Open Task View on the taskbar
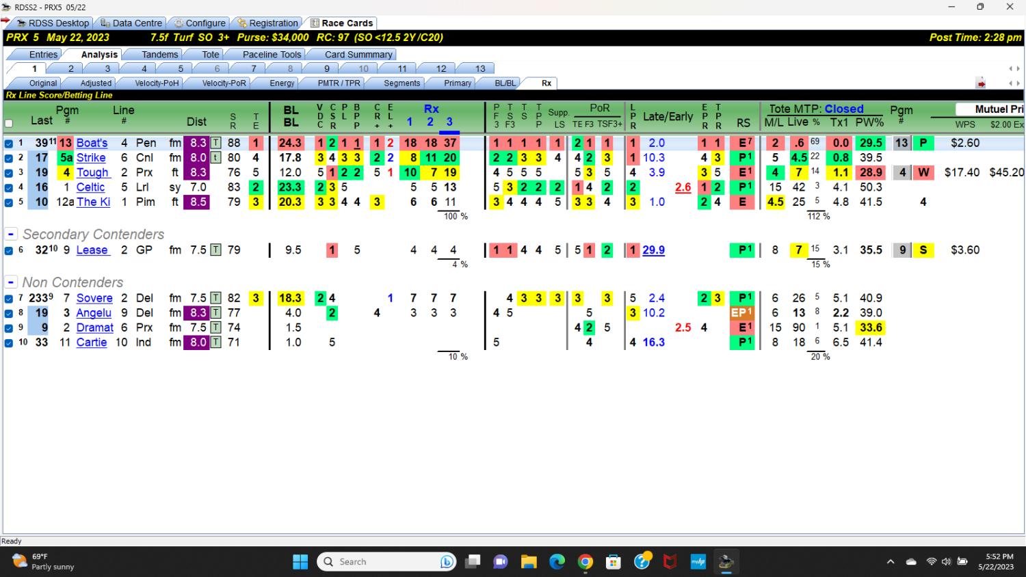 tap(473, 562)
